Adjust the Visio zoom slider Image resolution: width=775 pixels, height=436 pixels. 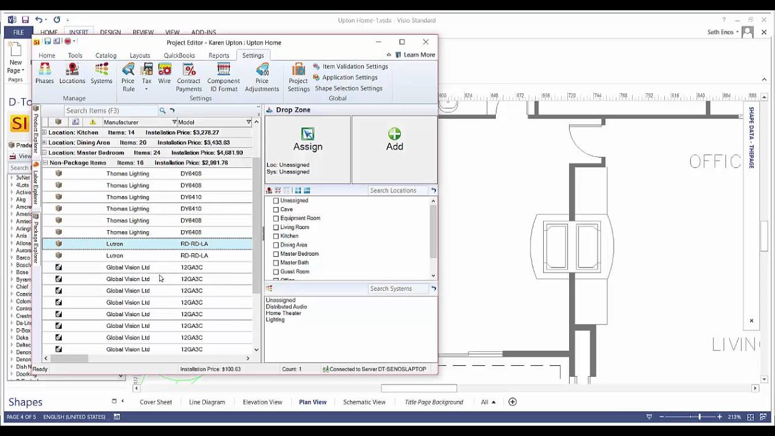(x=699, y=417)
